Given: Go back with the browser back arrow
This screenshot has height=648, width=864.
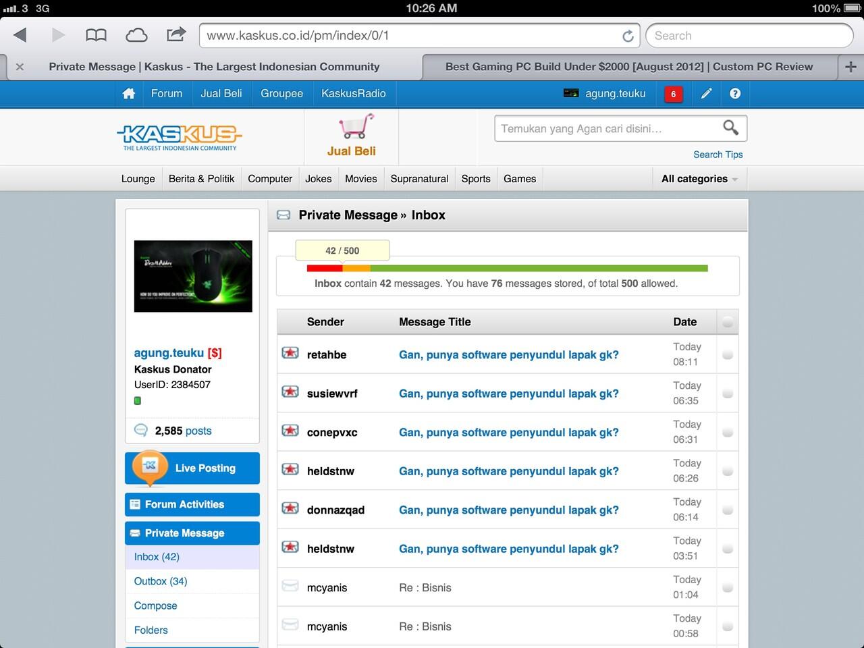Looking at the screenshot, I should coord(20,35).
